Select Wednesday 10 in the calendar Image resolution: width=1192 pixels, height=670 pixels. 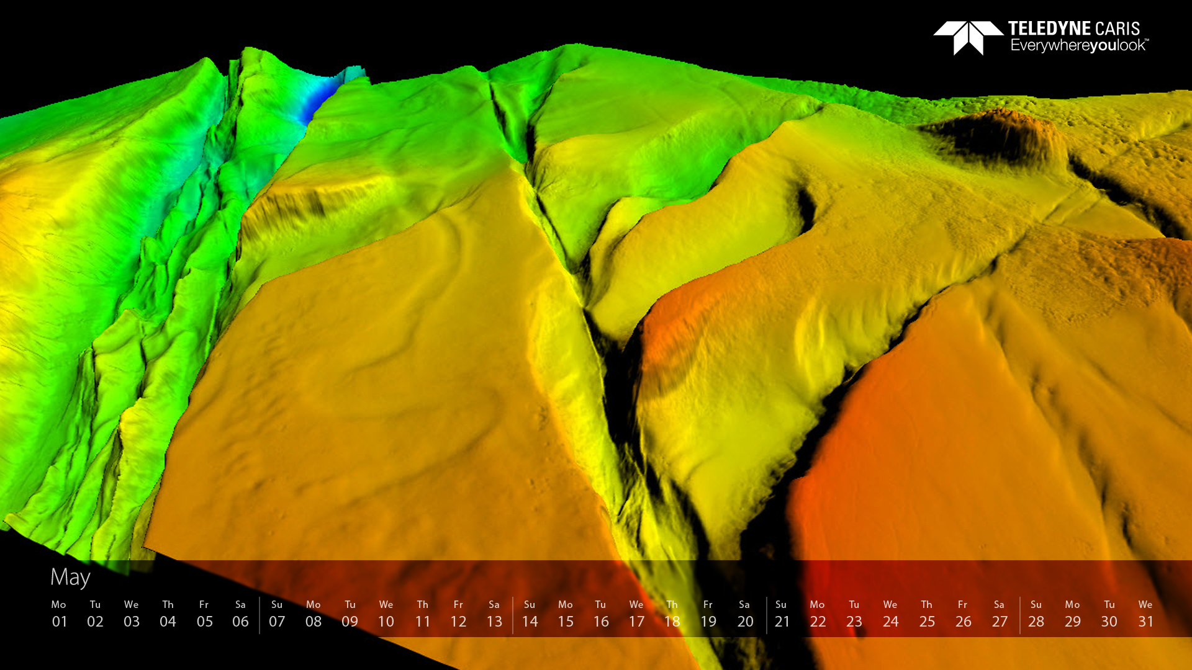(x=386, y=614)
